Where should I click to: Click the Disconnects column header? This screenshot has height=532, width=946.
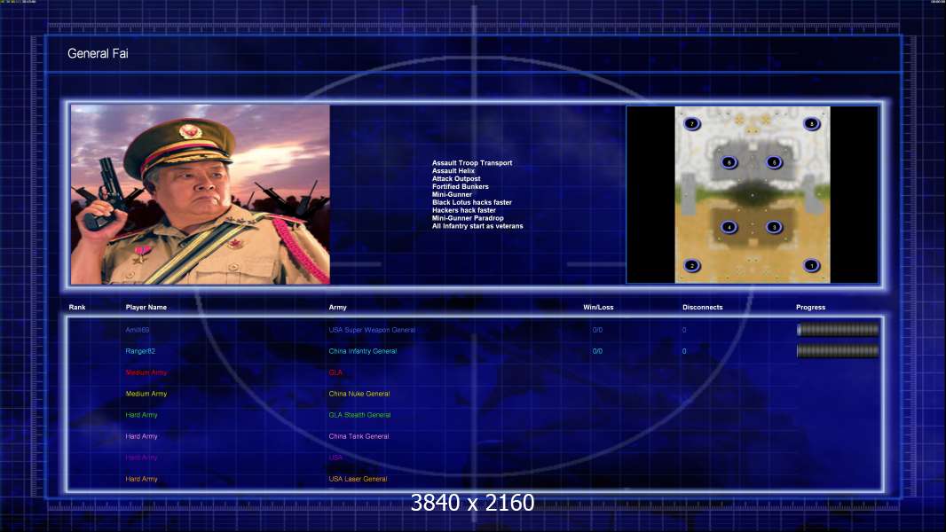click(702, 308)
